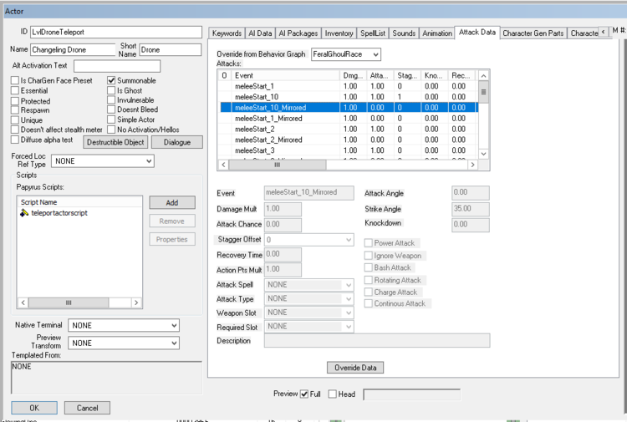Viewport: 627px width, 422px height.
Task: Open Character Gen Parts tab
Action: tap(533, 33)
